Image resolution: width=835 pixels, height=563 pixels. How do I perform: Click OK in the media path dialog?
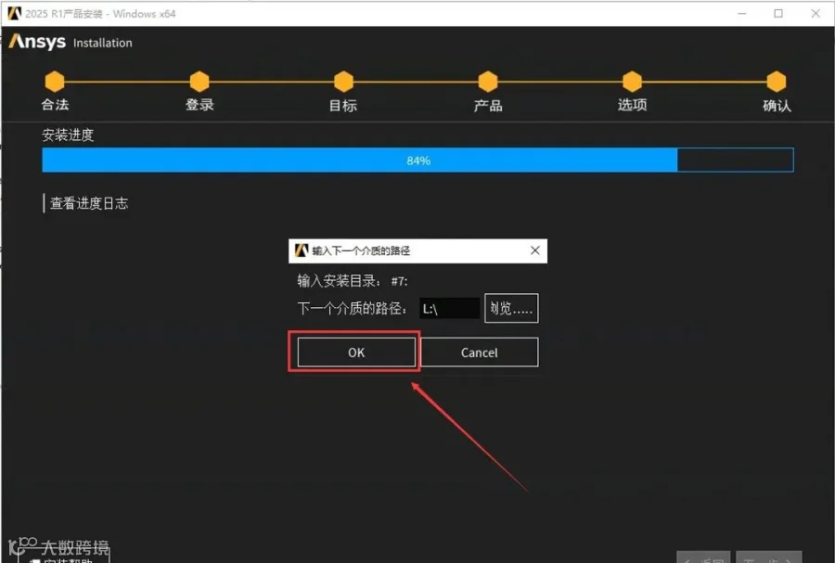click(356, 352)
